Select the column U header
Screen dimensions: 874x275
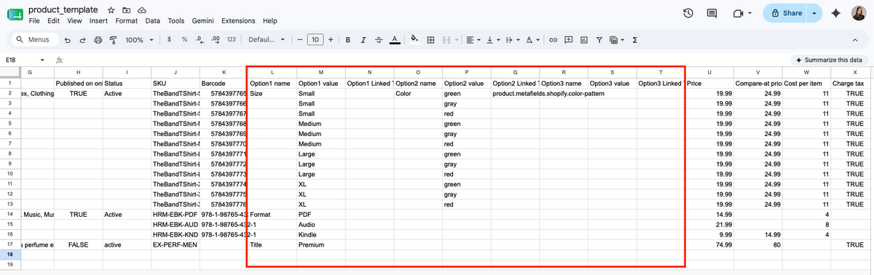709,72
